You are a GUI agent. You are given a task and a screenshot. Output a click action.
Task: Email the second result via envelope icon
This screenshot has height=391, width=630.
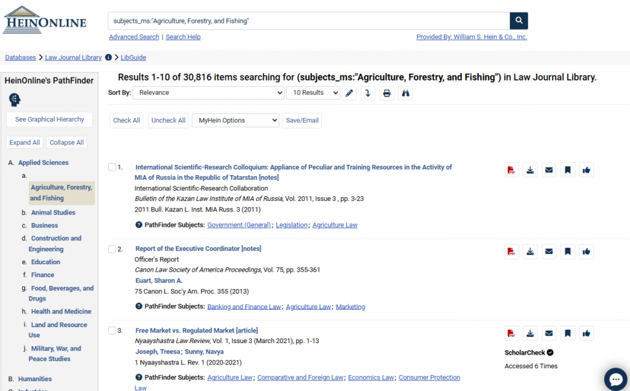click(549, 251)
